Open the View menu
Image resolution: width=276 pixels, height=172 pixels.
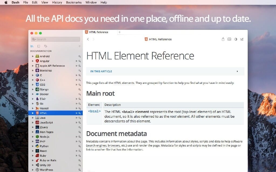click(x=45, y=2)
